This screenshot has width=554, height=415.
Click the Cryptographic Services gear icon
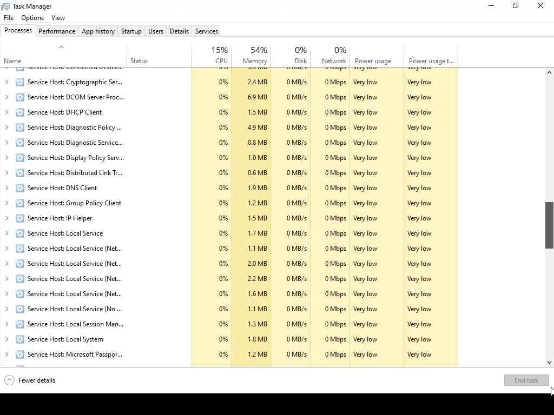coord(20,82)
